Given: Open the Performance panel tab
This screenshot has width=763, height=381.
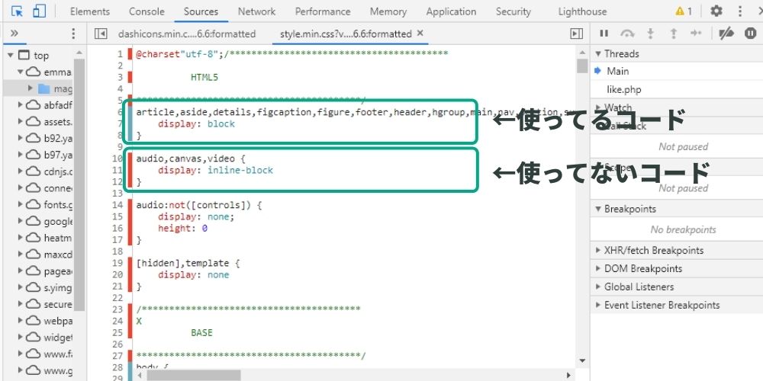Looking at the screenshot, I should 323,11.
